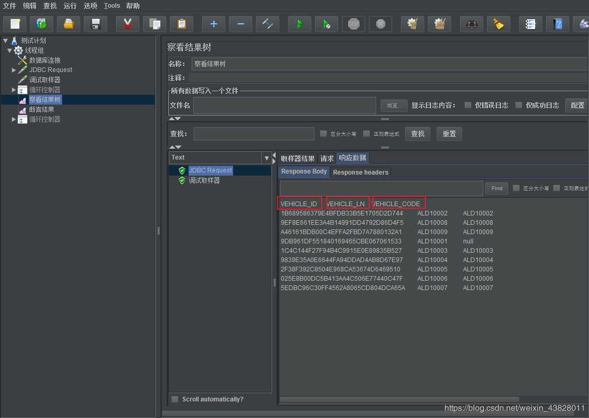Collapse all nodes with minus icon

(x=240, y=24)
